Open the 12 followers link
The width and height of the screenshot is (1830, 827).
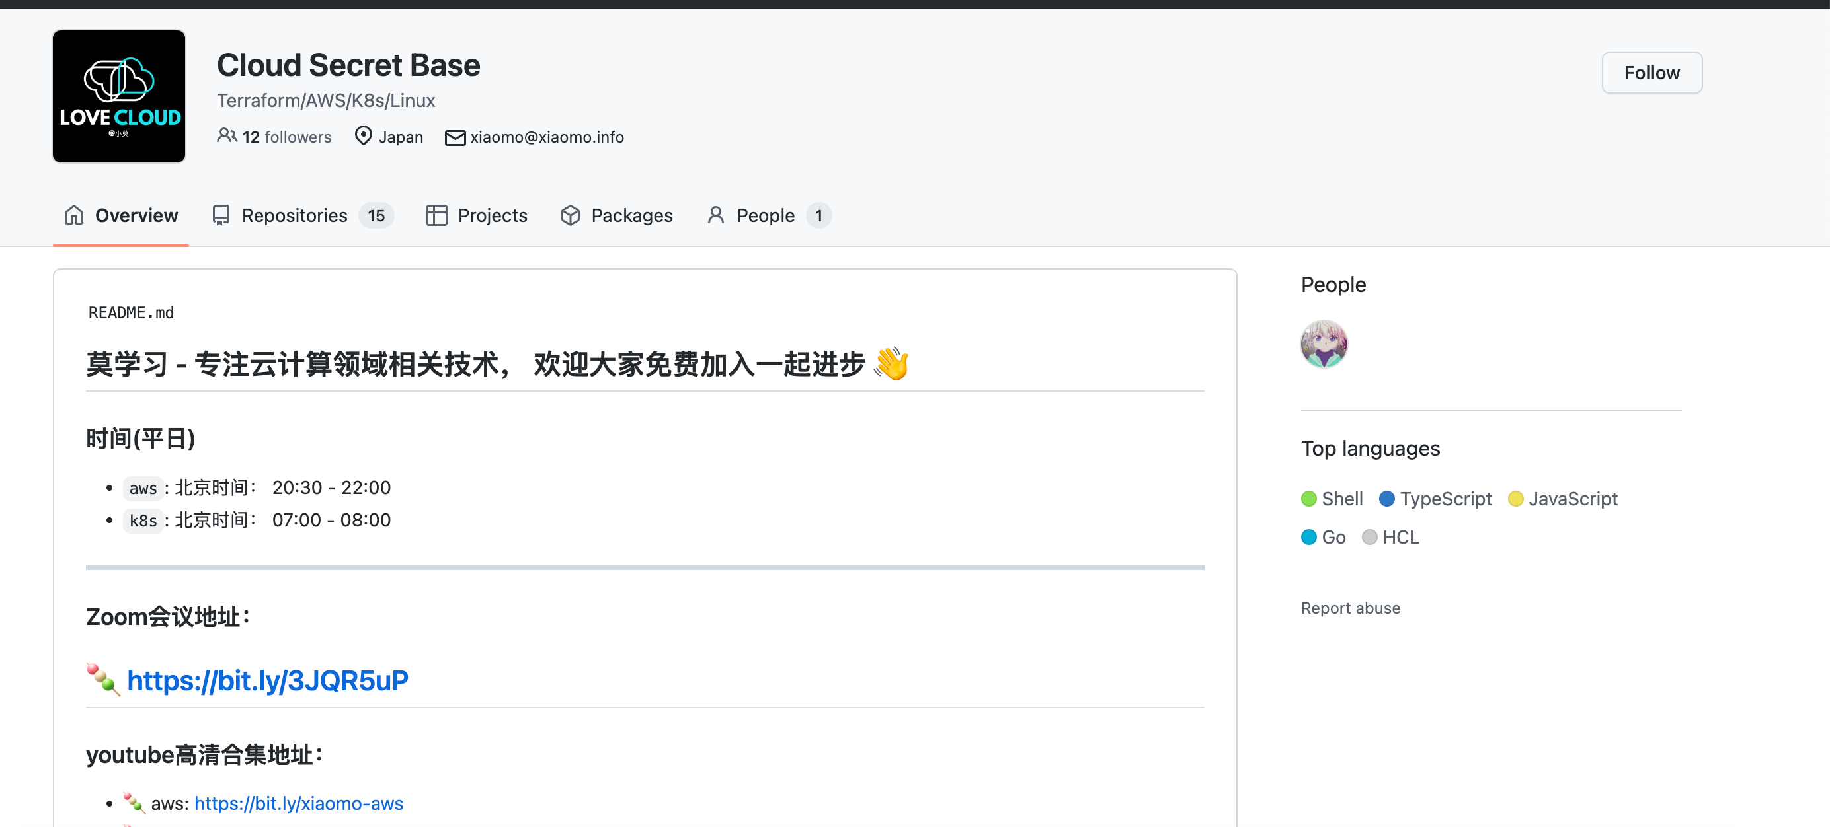click(286, 136)
